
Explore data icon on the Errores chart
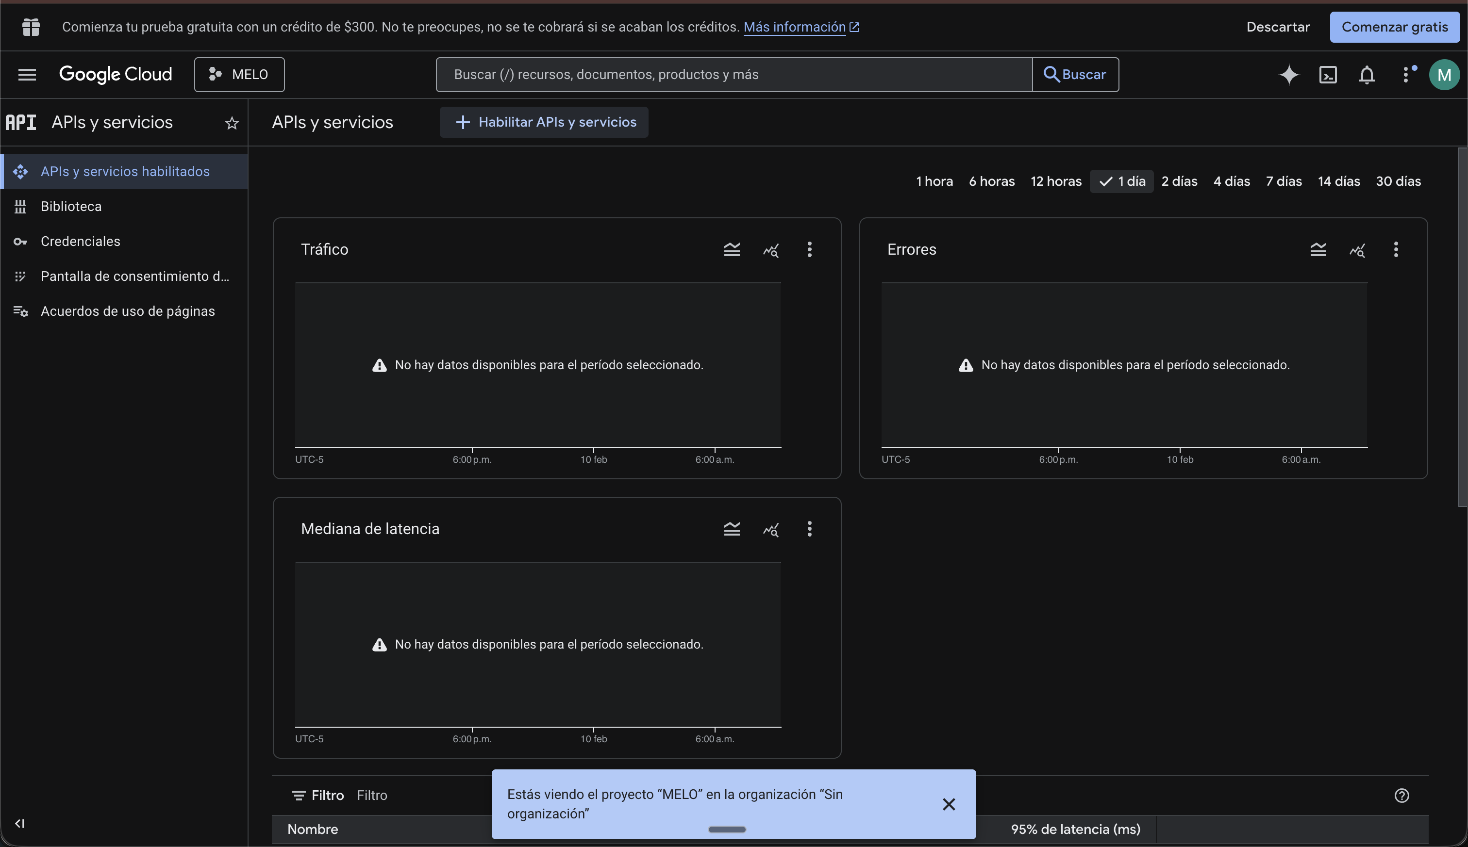point(1357,249)
